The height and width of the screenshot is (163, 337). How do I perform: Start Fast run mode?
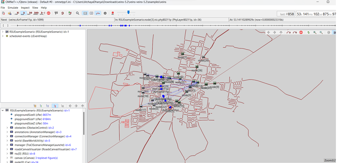click(30, 13)
